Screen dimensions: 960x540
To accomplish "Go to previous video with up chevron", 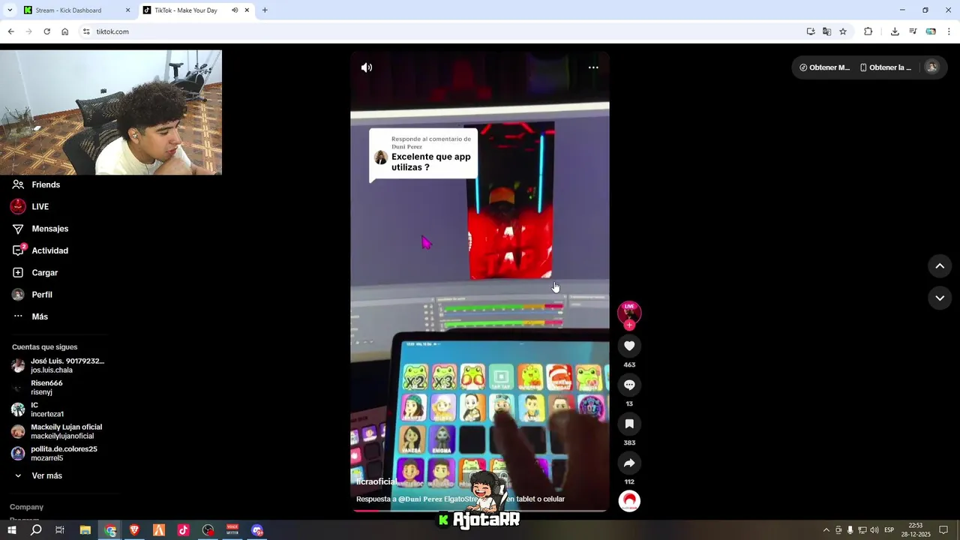I will pyautogui.click(x=940, y=265).
